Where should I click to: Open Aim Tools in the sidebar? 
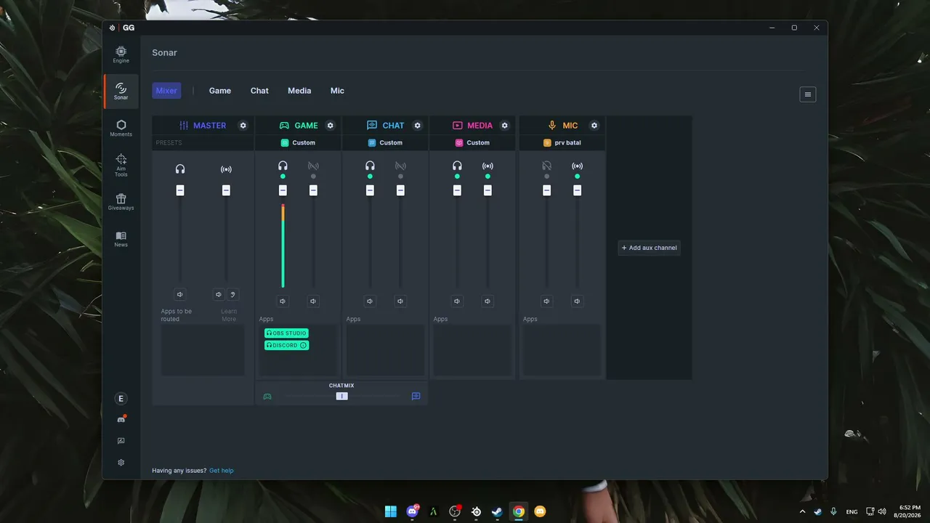click(121, 165)
